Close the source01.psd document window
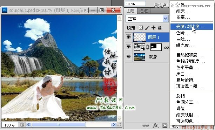Screen dimensions: 215x130 113,10
